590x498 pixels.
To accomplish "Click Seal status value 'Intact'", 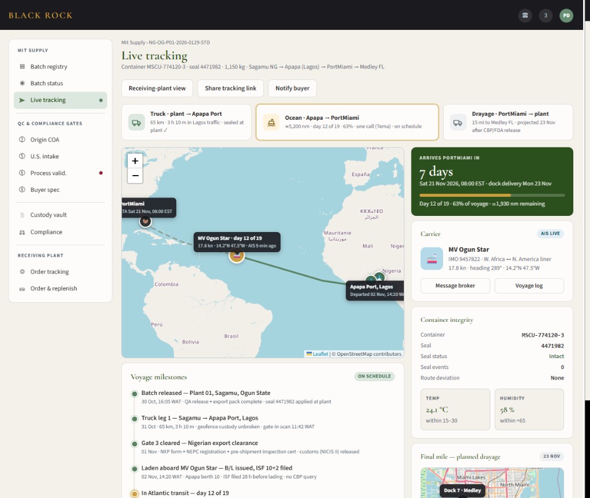I will point(556,356).
